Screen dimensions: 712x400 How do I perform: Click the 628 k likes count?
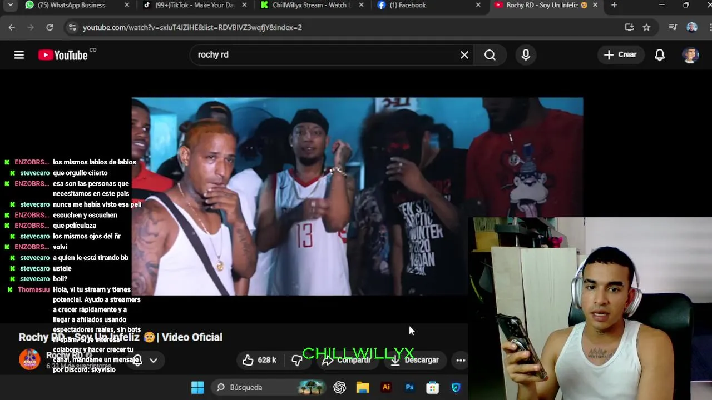(267, 360)
